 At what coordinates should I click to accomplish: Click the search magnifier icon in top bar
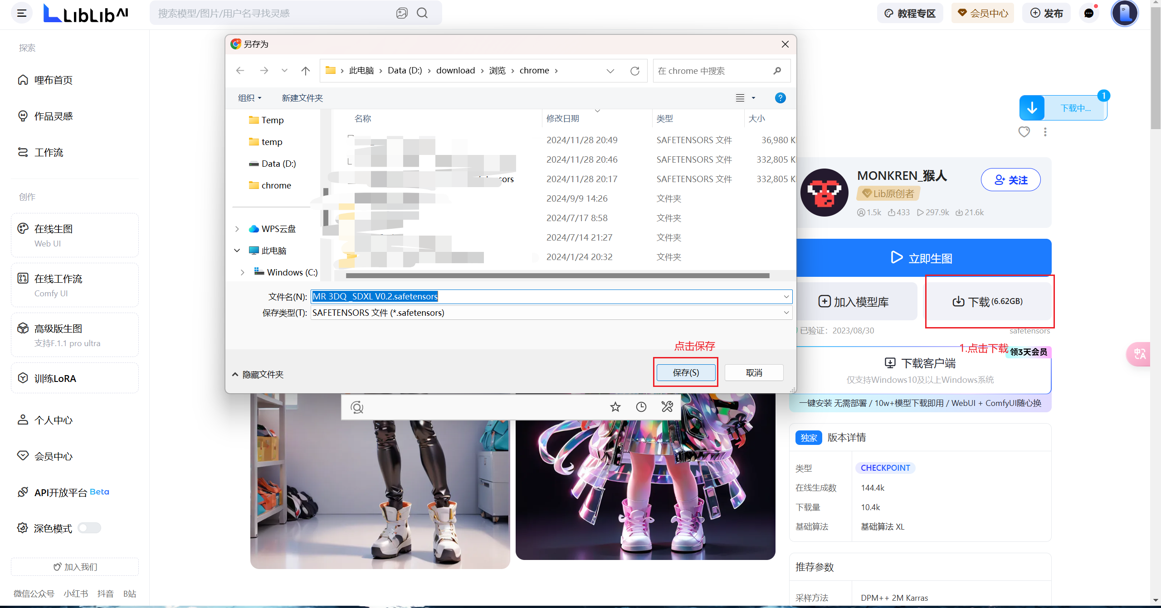[422, 13]
